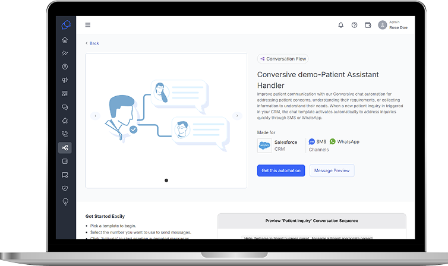Show next carousel image with right arrow

pos(236,116)
